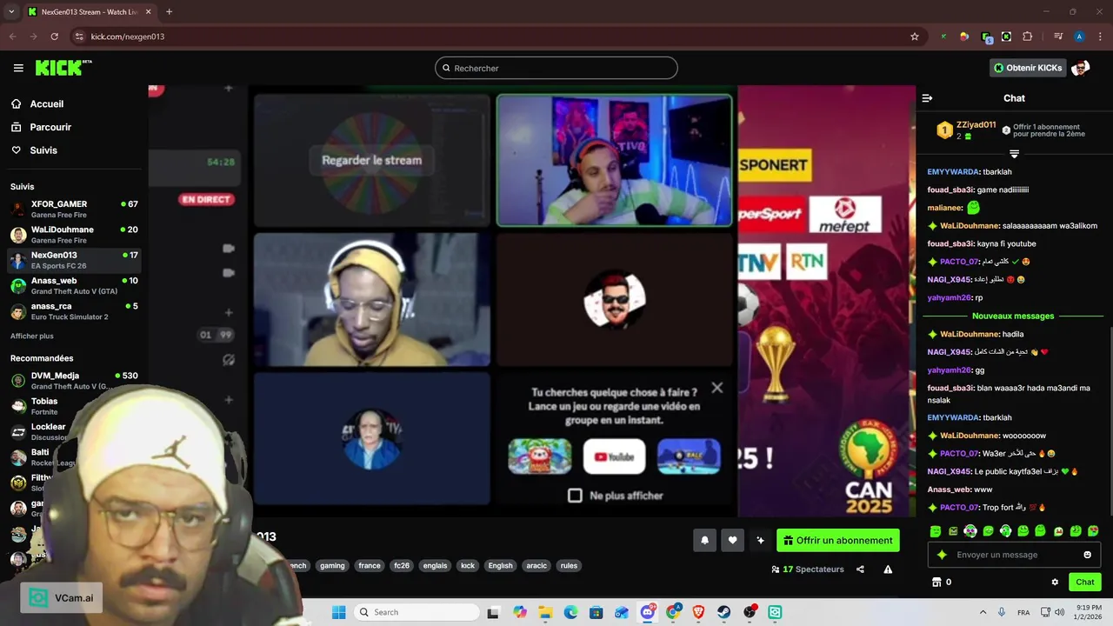This screenshot has width=1113, height=626.
Task: Open the Kick hamburger menu
Action: (x=18, y=68)
